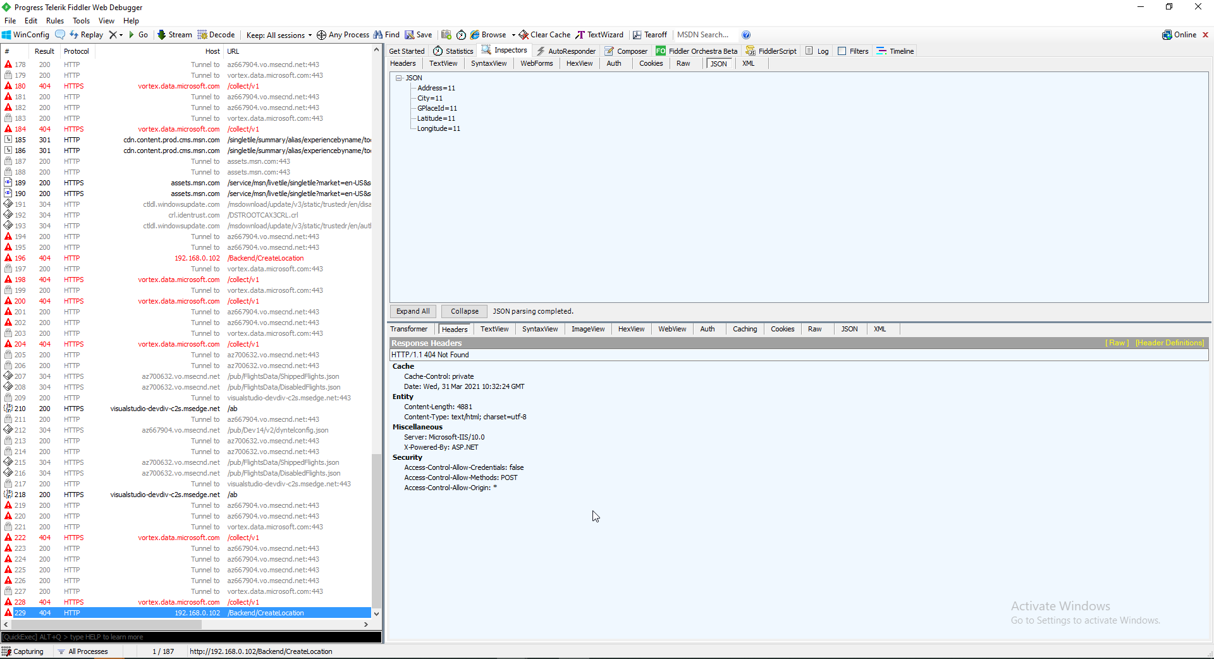
Task: Click the comment speech-bubble icon
Action: click(60, 35)
